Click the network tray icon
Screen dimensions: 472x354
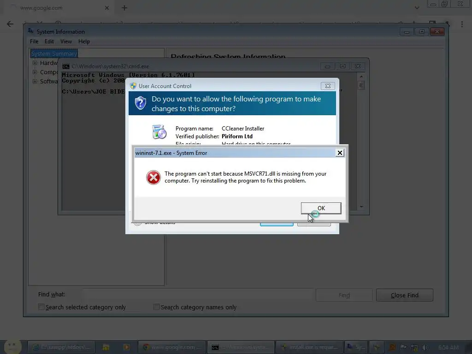click(x=414, y=348)
